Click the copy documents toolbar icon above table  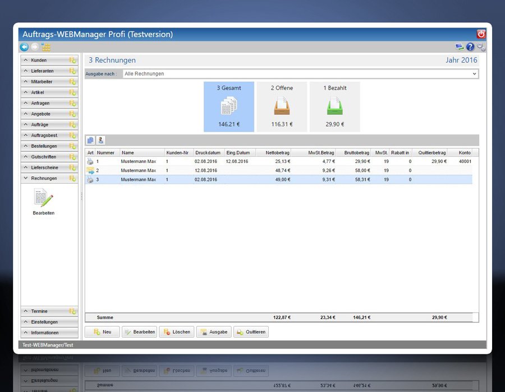click(90, 140)
